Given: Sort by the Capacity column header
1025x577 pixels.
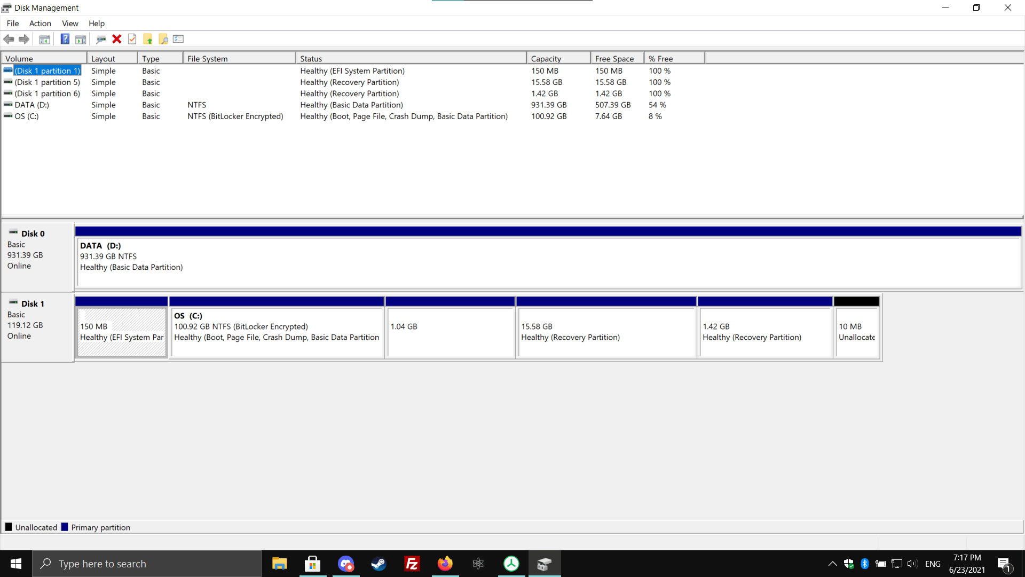Looking at the screenshot, I should pyautogui.click(x=559, y=58).
